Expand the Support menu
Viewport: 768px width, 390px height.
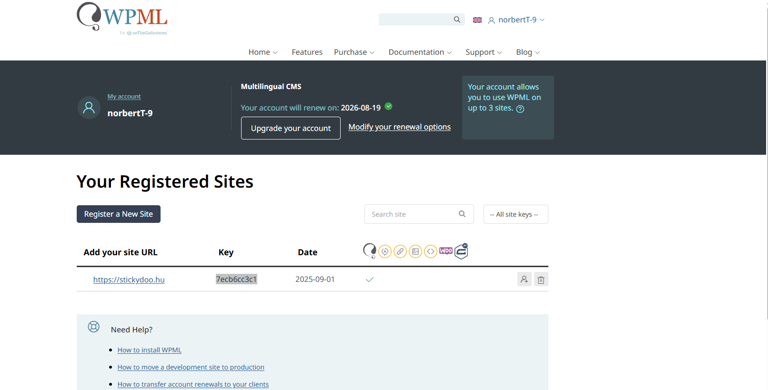click(x=484, y=52)
